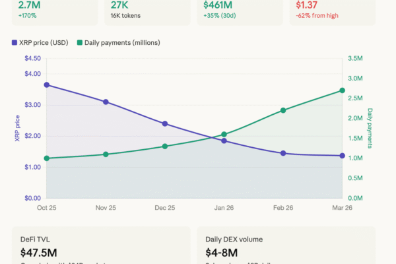396x264 pixels.
Task: Click the Daily payments point for Dec 25
Action: tap(165, 147)
